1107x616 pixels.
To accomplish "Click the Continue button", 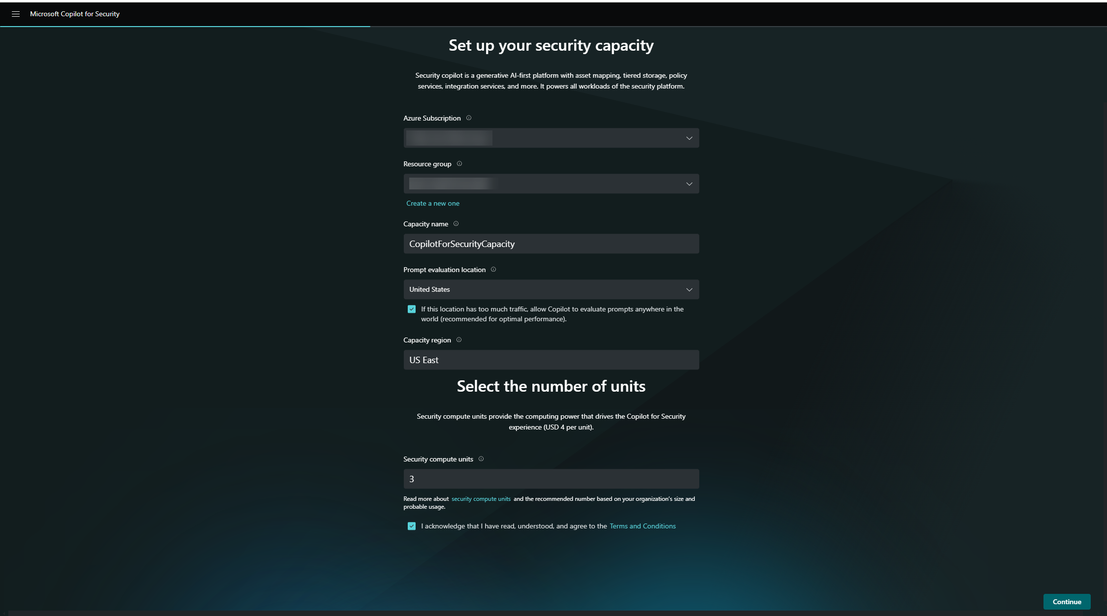I will pyautogui.click(x=1067, y=602).
